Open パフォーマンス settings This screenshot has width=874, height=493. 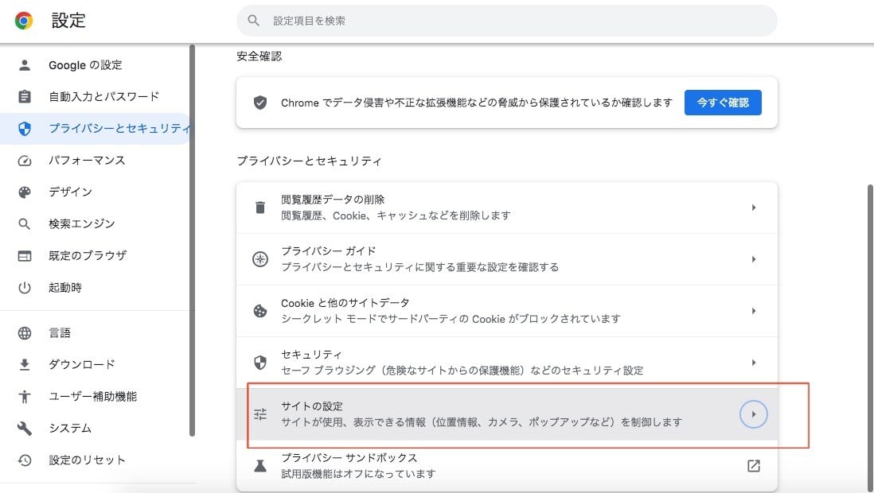point(87,161)
